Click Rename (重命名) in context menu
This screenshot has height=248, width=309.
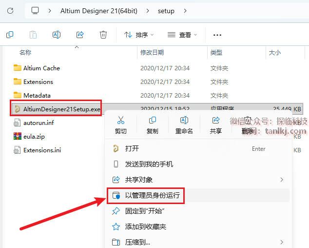[x=184, y=125]
